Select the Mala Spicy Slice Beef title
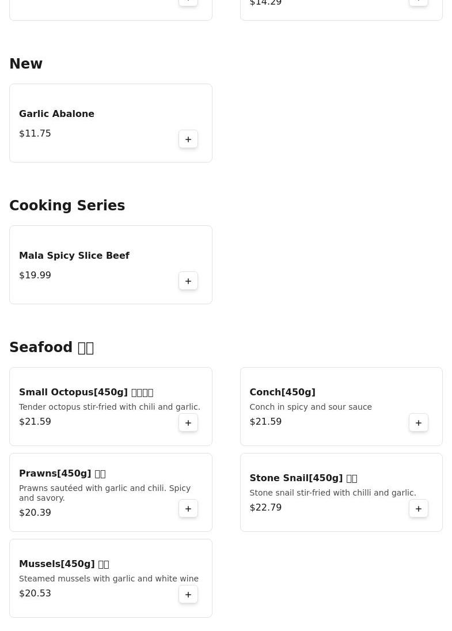The image size is (452, 631). 74,256
